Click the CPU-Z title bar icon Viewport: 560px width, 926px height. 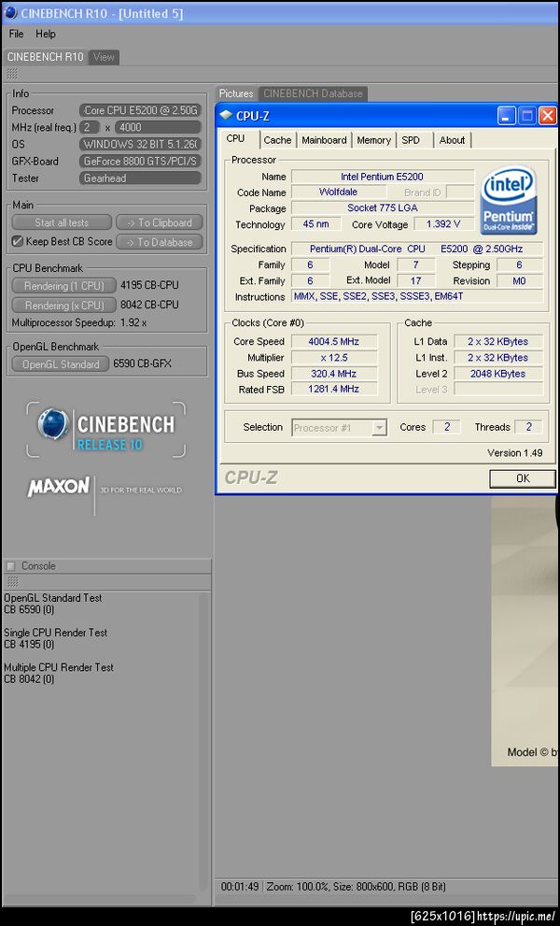pos(226,116)
